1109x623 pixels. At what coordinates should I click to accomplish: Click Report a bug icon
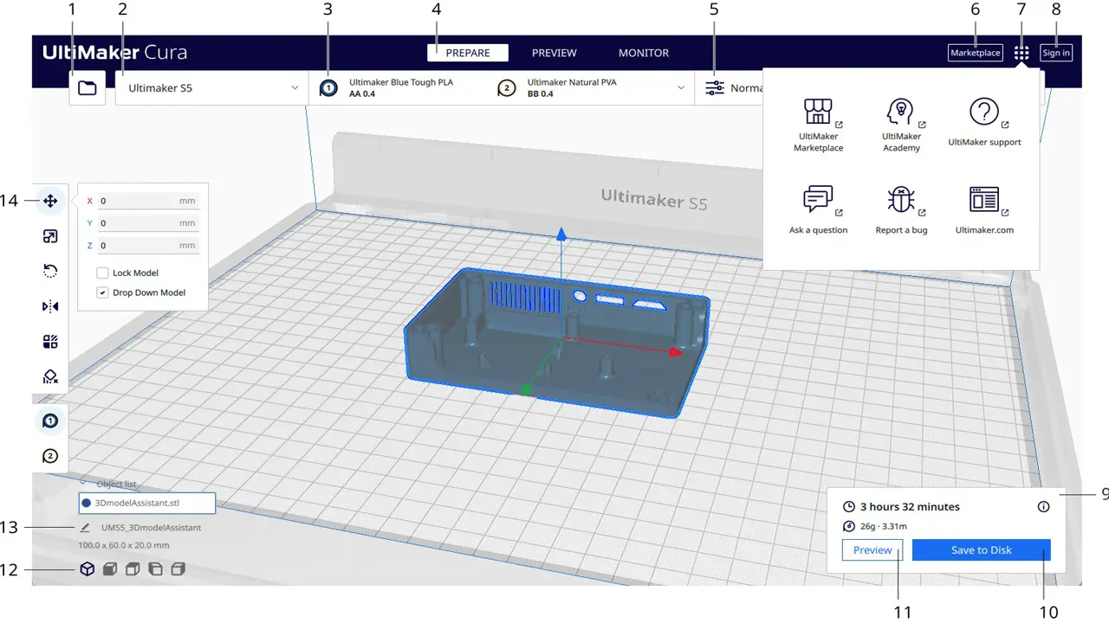click(x=901, y=199)
